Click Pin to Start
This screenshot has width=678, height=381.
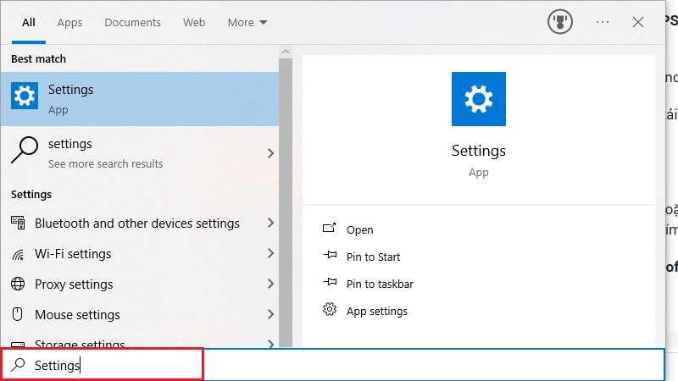pos(373,257)
